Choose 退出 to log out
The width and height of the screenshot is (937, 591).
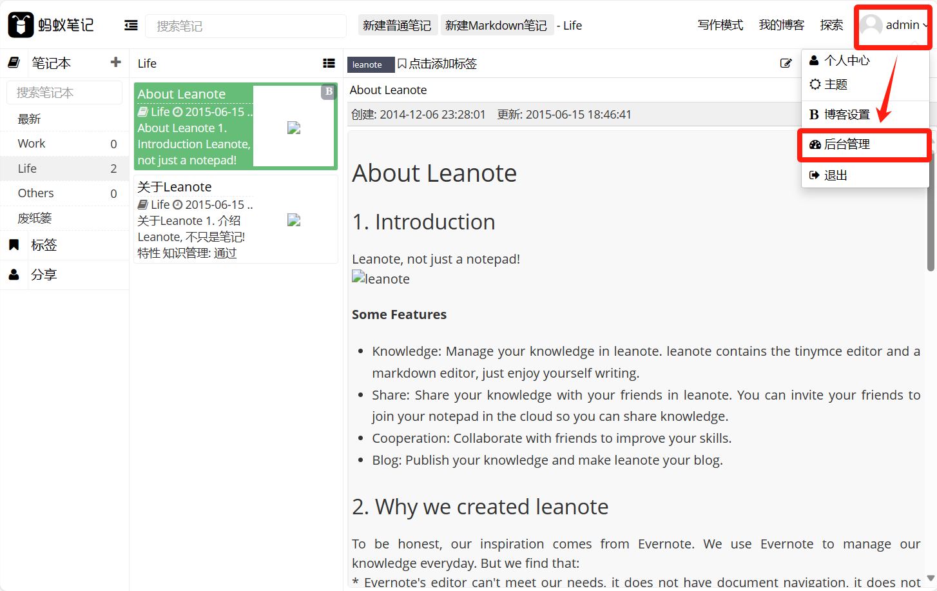[835, 175]
